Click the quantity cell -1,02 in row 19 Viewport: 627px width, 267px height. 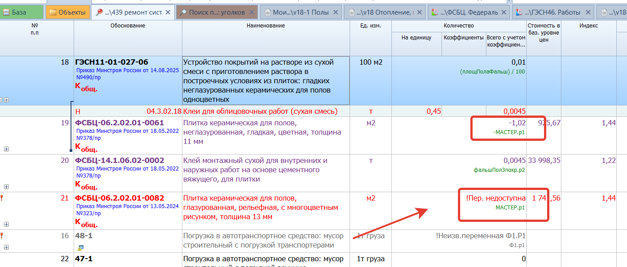point(459,135)
